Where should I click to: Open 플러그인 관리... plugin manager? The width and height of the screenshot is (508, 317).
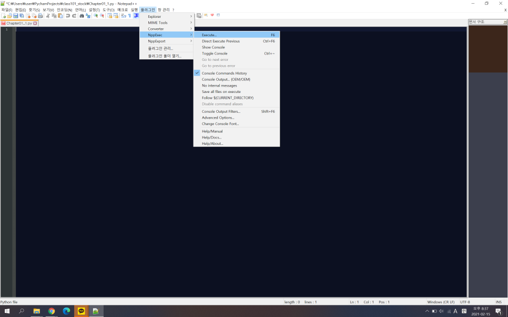(167, 48)
